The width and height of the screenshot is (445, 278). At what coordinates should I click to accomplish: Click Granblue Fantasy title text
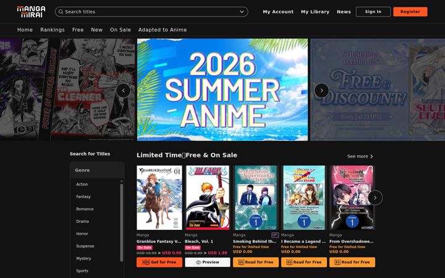tap(159, 242)
